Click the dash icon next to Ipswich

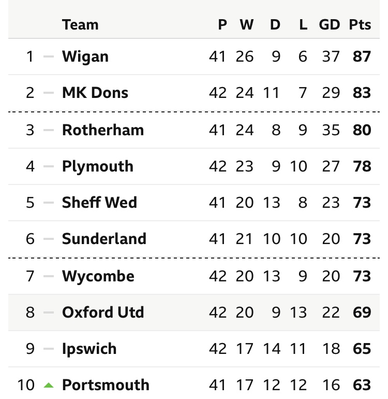49,349
